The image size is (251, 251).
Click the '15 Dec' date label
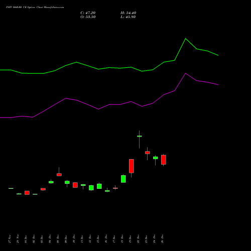point(98,239)
